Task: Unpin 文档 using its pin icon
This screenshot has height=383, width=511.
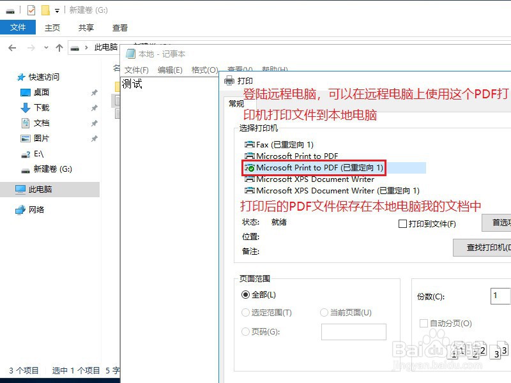Action: coord(94,123)
